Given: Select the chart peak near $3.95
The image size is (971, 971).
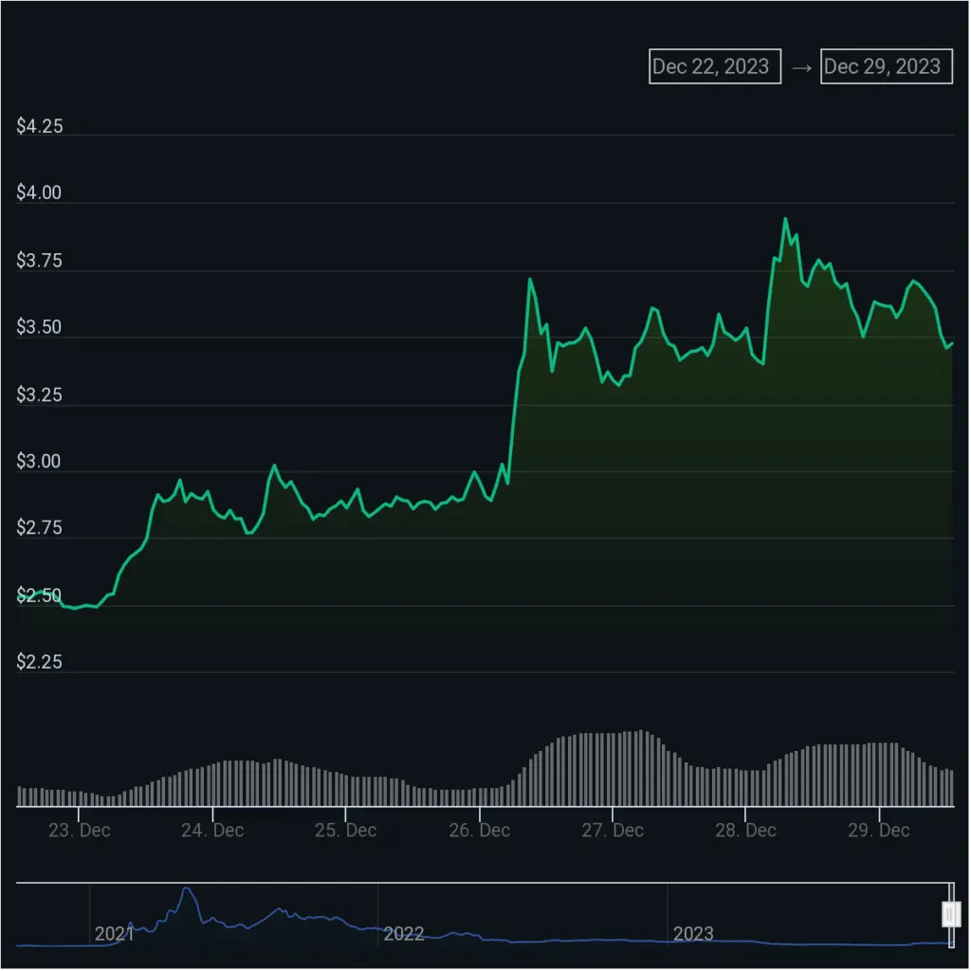Looking at the screenshot, I should pyautogui.click(x=786, y=220).
